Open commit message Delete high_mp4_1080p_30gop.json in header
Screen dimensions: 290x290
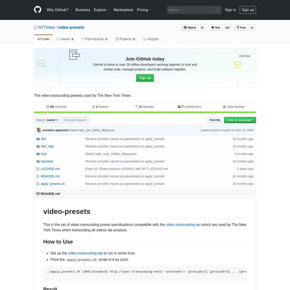click(x=92, y=130)
